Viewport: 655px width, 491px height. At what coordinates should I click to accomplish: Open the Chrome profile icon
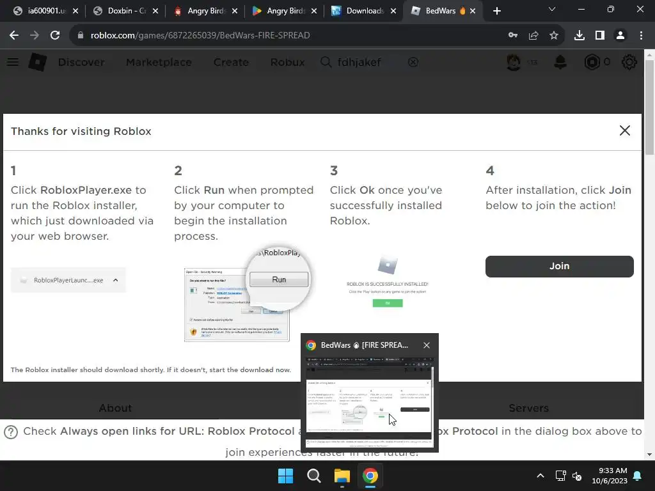point(620,36)
